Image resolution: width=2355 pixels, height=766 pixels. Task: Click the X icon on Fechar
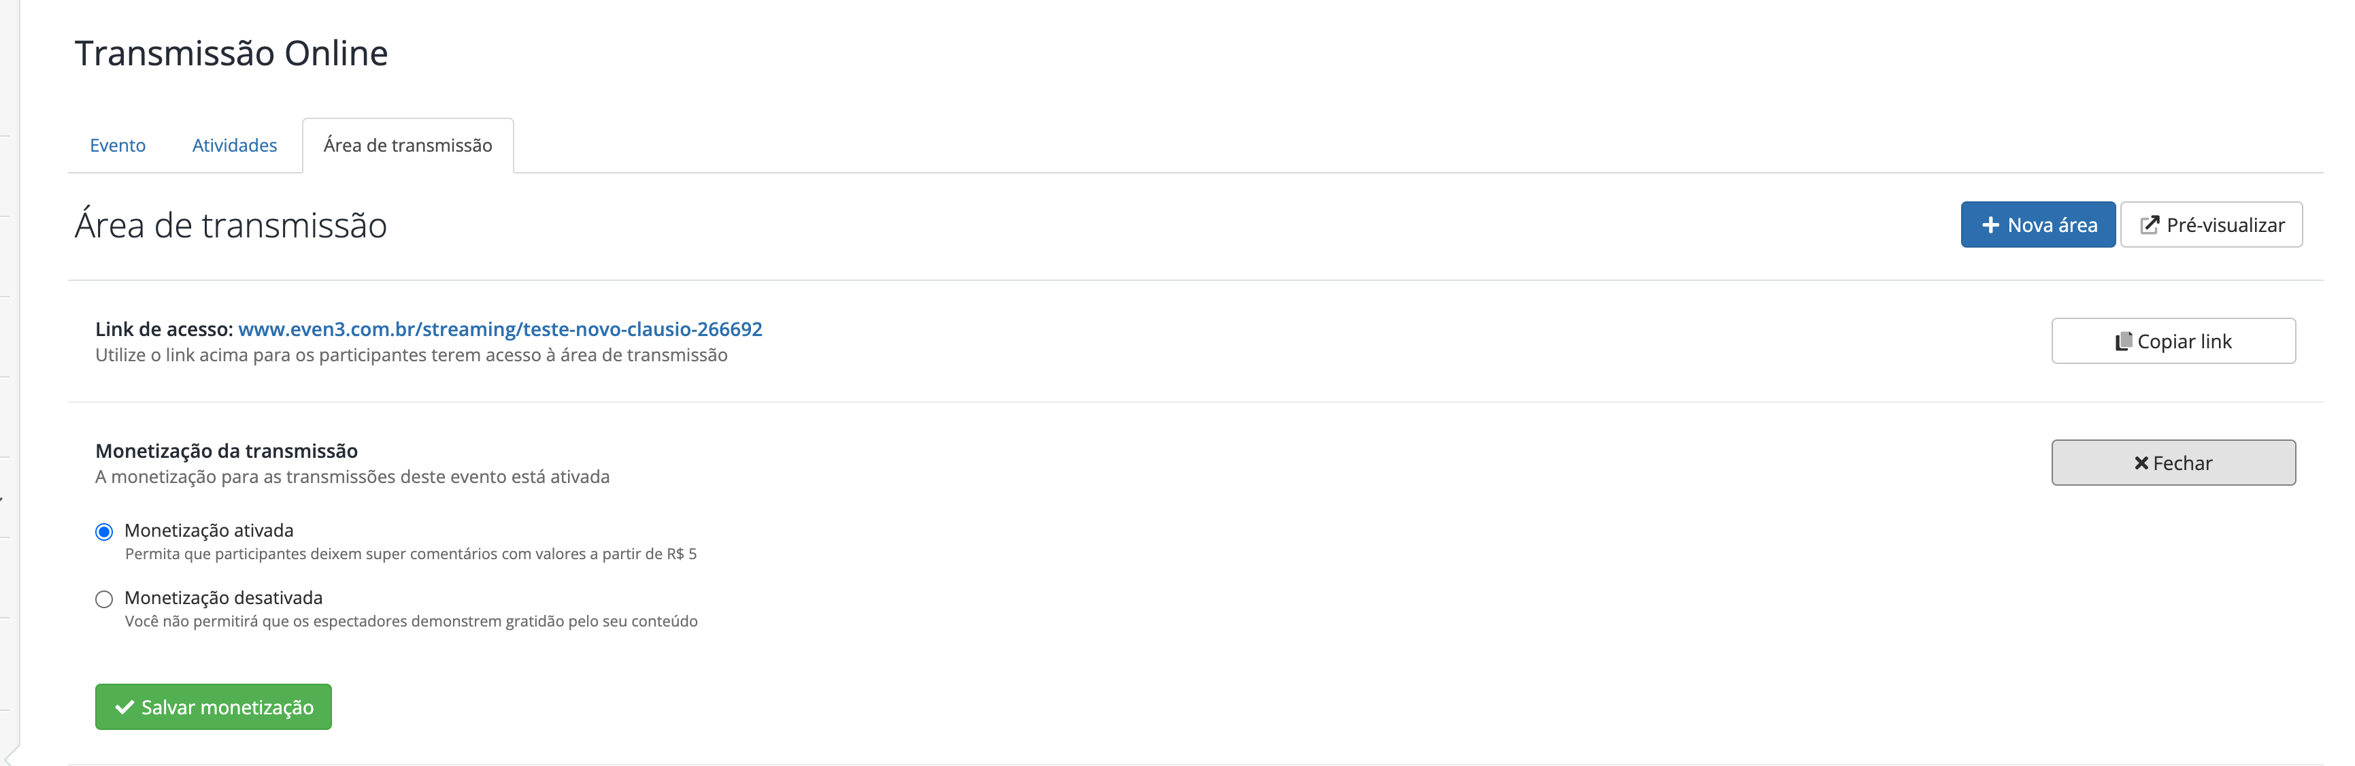2141,463
